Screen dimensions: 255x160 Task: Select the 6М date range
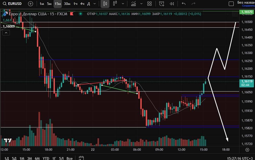coord(37,158)
